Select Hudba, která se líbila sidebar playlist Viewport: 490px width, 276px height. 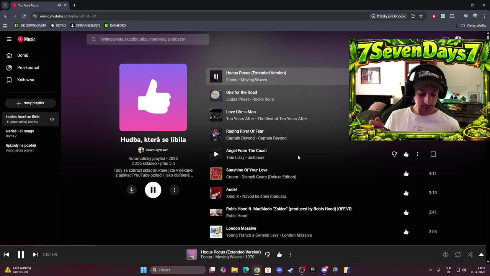coord(30,119)
